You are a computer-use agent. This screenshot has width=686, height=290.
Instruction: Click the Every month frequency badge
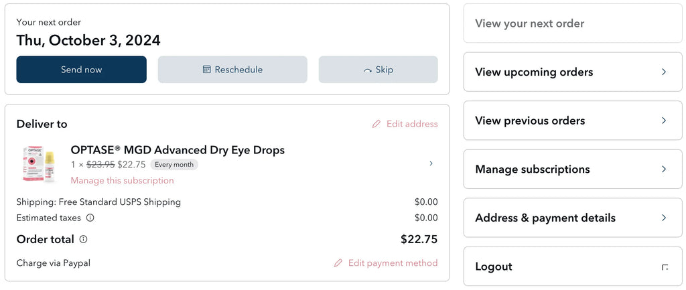[174, 165]
